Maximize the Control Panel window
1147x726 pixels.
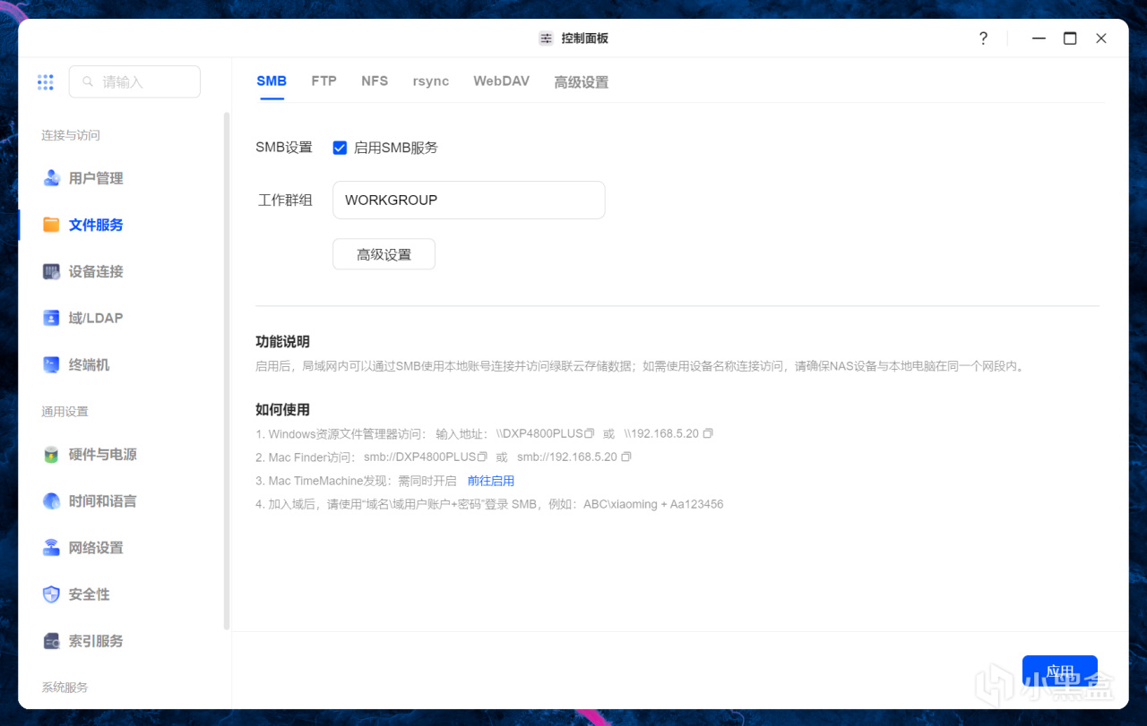point(1070,38)
